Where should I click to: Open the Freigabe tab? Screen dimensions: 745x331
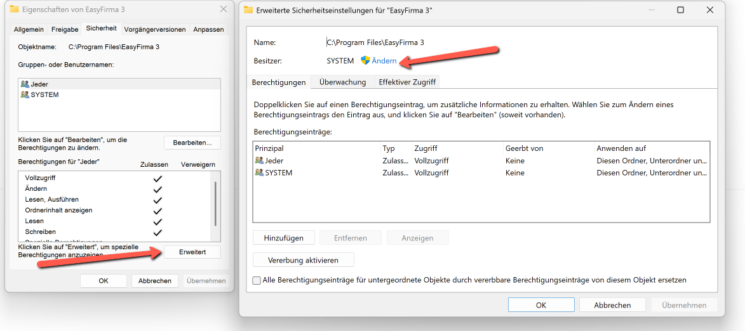[65, 29]
